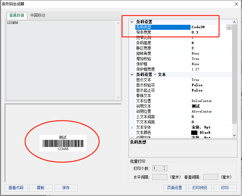
Task: Open the 条码类型 dropdown arrow
Action: 229,28
